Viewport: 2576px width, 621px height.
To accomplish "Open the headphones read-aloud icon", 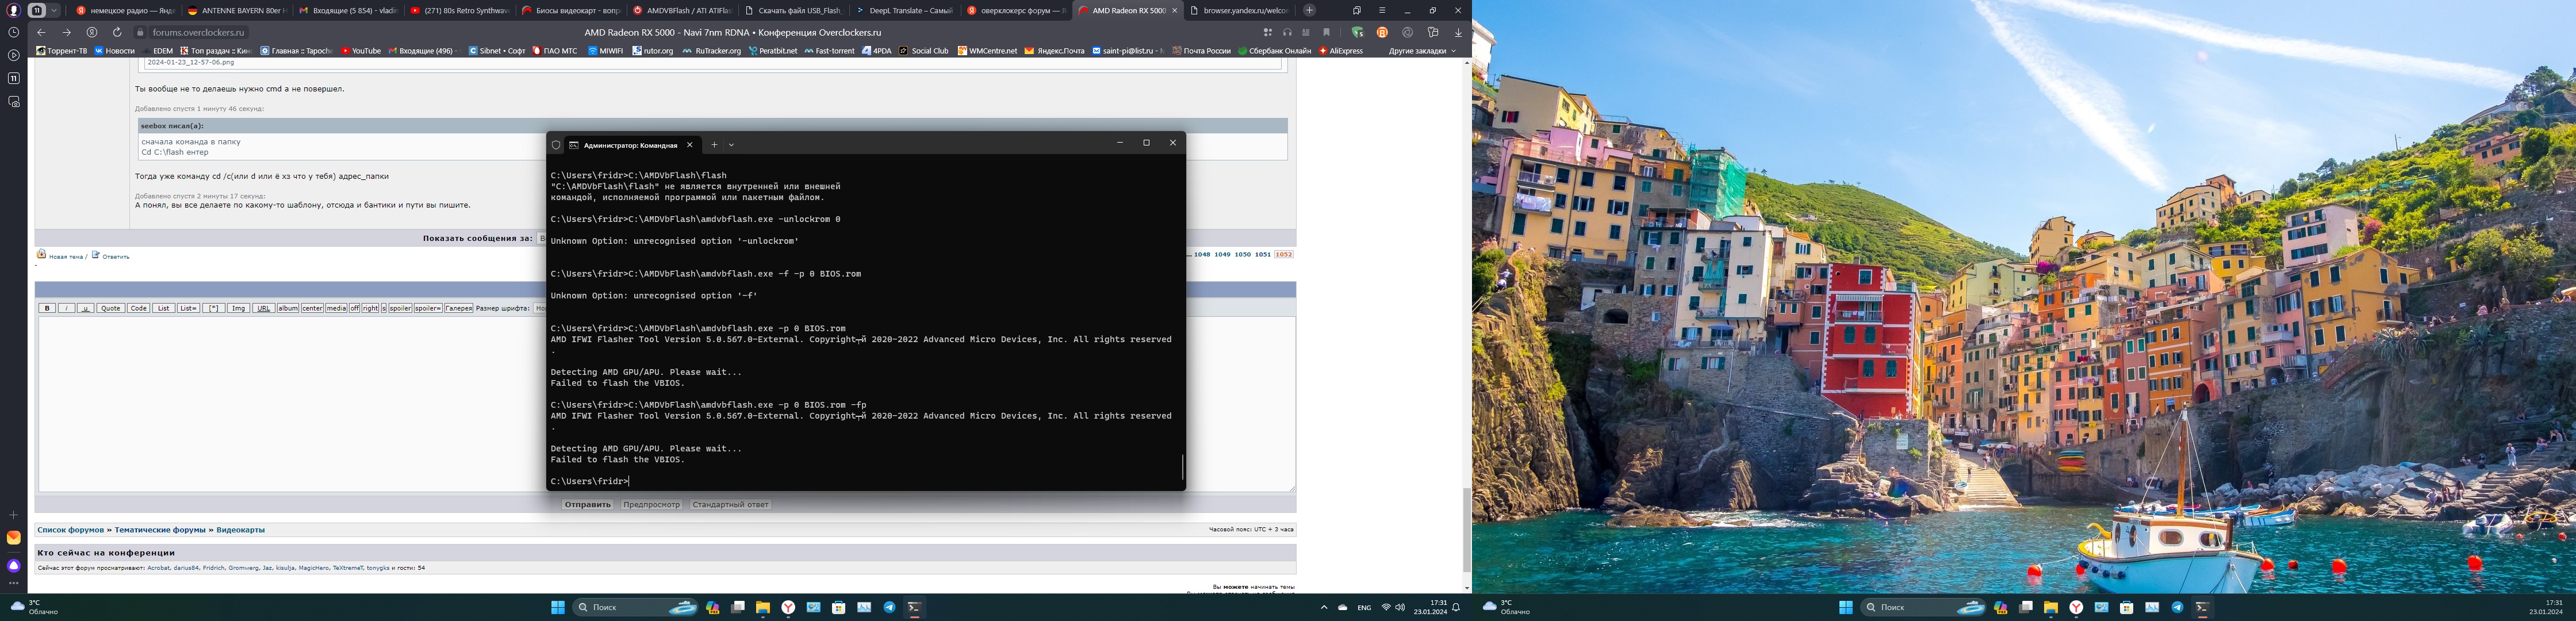I will (1287, 32).
